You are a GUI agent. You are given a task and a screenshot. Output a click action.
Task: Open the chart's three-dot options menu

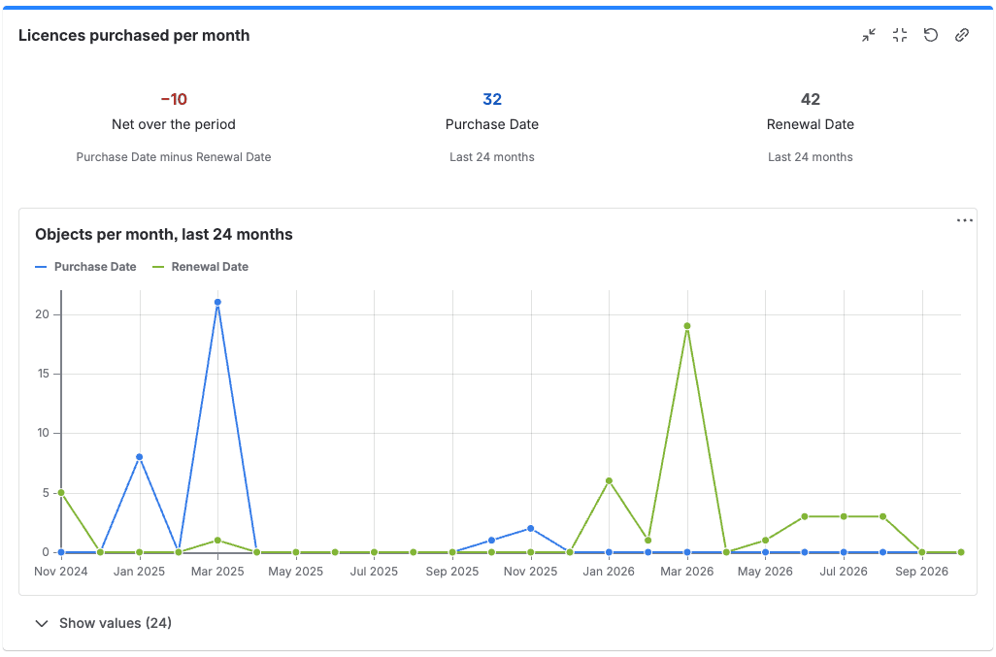[964, 220]
